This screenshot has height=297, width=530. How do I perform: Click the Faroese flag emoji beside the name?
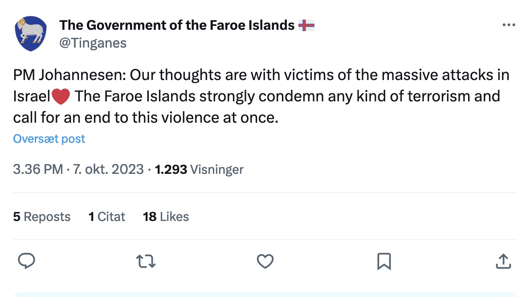[x=306, y=25]
